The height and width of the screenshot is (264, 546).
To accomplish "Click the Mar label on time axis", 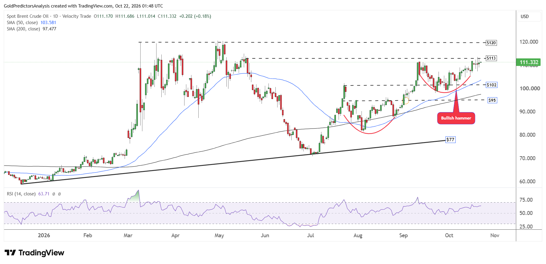I will click(x=128, y=235).
